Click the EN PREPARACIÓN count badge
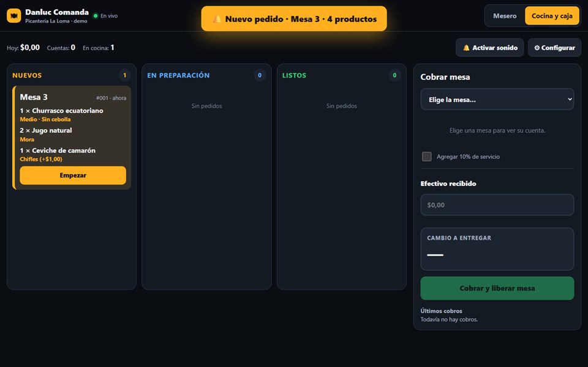This screenshot has height=367, width=588. coord(260,75)
